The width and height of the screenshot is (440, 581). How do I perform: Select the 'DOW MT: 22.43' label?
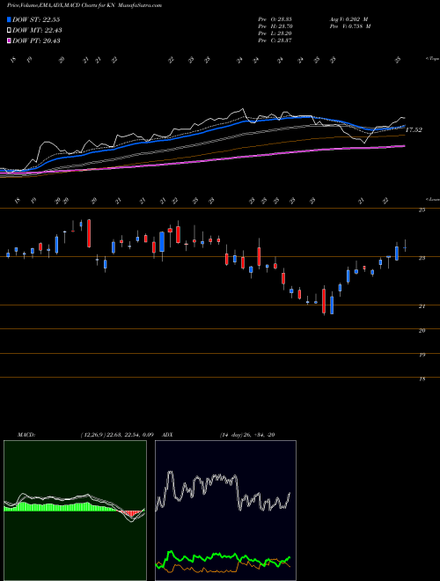37,31
